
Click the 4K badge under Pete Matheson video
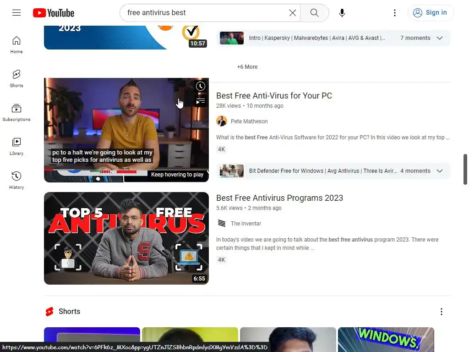[221, 149]
